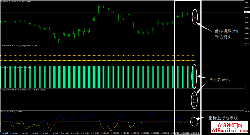Click the lower yellow diamond row
Viewport: 250px width, 135px height.
(94, 60)
